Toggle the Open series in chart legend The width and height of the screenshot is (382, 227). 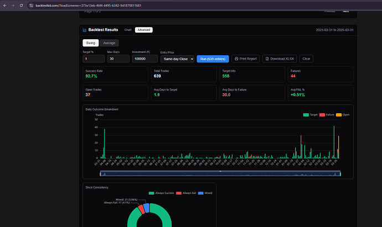342,114
